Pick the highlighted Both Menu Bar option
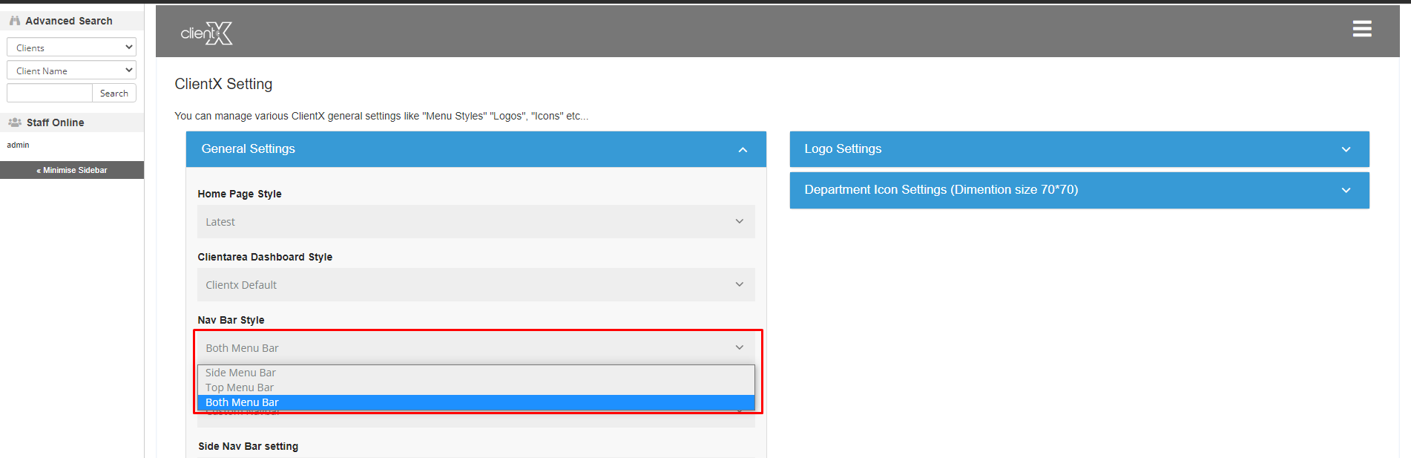This screenshot has width=1411, height=458. 242,402
